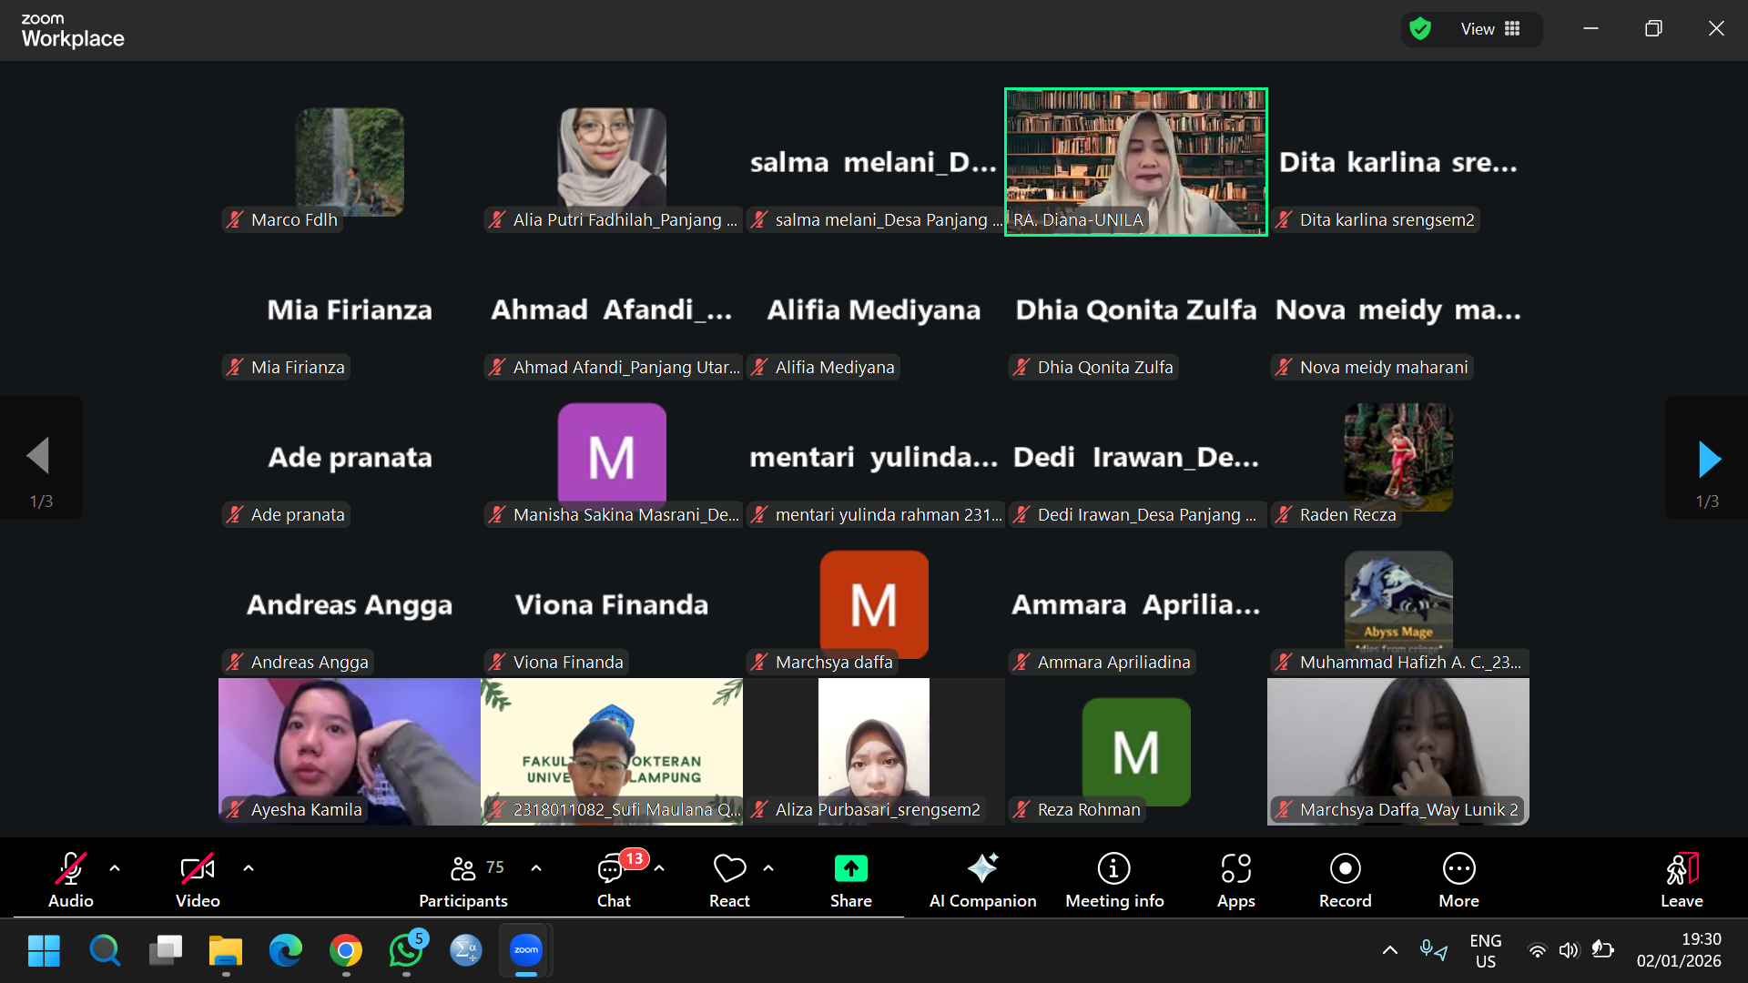Open the Chat panel with 13 unread
Screen dimensions: 1748x983
tap(614, 879)
